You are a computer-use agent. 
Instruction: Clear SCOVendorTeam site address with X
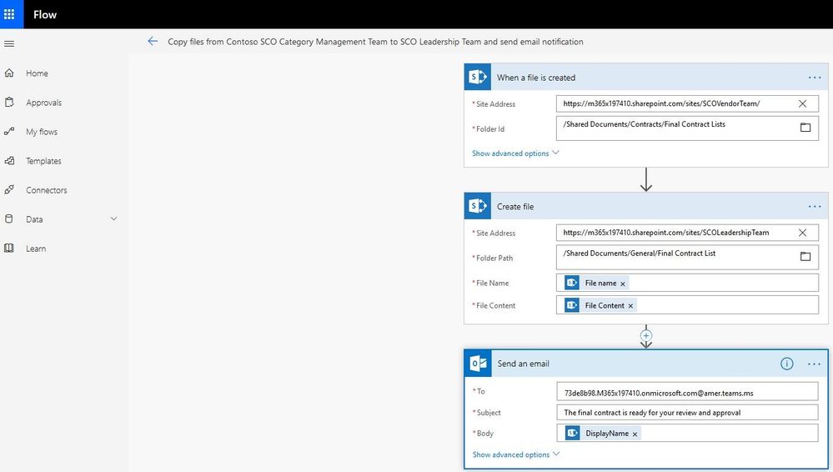pos(802,103)
